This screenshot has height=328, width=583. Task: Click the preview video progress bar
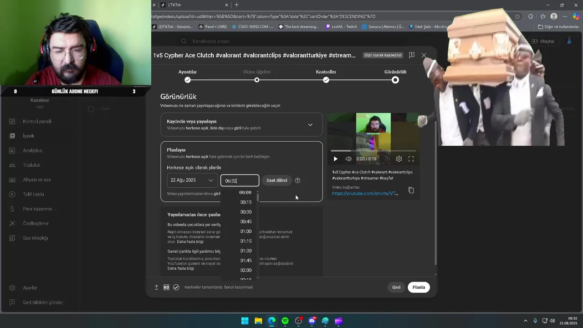pyautogui.click(x=373, y=151)
